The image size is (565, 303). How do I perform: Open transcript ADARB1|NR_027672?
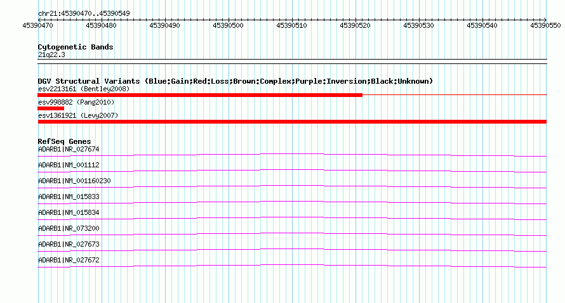click(69, 260)
